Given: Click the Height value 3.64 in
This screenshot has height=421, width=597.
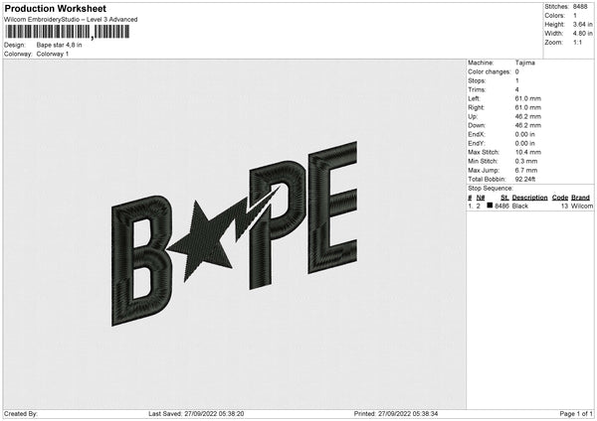Looking at the screenshot, I should (582, 24).
